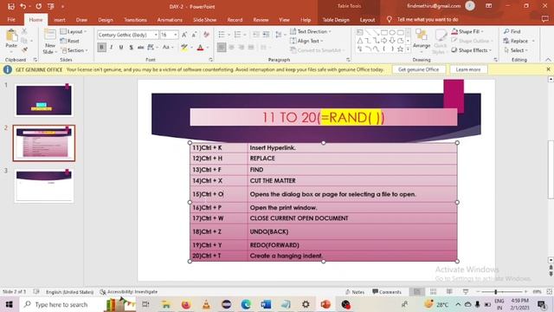Open the Shape Effects dropdown
Viewport: 554px width, 312px height.
point(471,50)
